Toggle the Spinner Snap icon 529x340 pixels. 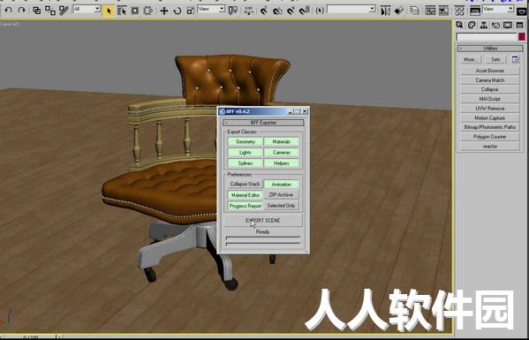pyautogui.click(x=305, y=11)
